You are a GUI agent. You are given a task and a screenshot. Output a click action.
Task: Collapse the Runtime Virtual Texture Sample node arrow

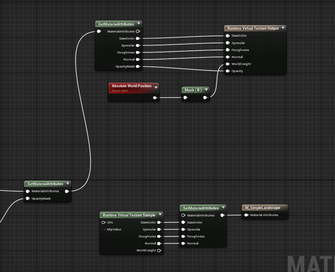tap(160, 214)
